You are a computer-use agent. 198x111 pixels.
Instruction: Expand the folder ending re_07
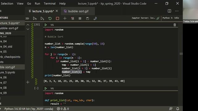(12, 83)
